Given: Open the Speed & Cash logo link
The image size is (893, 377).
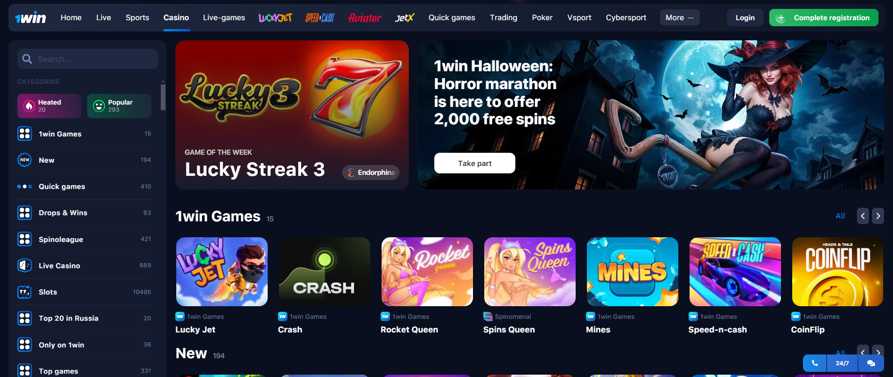Looking at the screenshot, I should pos(320,18).
